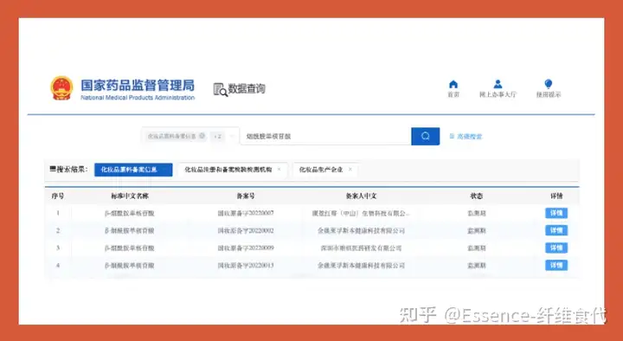Viewport: 623px width, 341px height.
Task: Click the 状态 column header
Action: pyautogui.click(x=477, y=196)
